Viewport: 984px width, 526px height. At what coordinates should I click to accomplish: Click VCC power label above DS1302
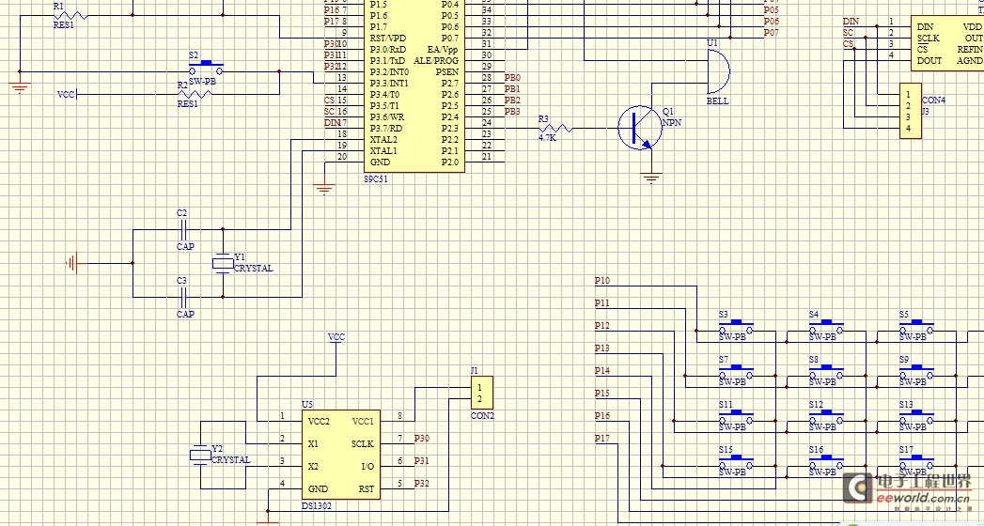coord(336,336)
